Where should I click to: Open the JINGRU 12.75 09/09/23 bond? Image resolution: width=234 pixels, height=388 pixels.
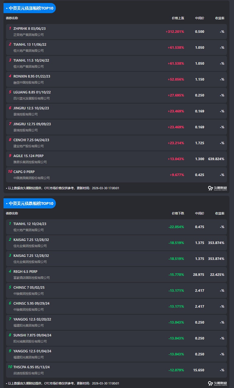click(32, 124)
